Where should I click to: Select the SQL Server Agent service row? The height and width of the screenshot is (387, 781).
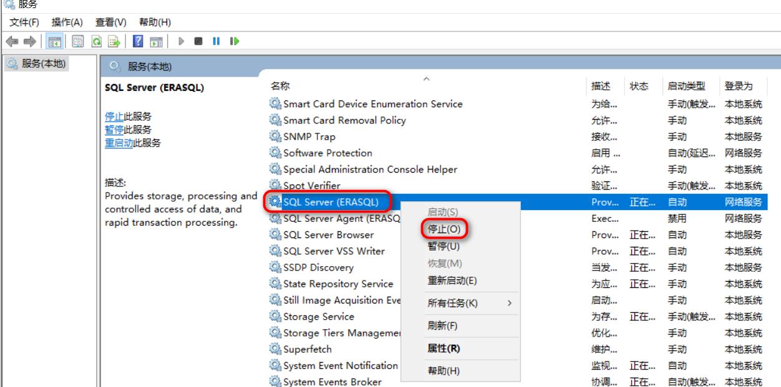pos(342,219)
